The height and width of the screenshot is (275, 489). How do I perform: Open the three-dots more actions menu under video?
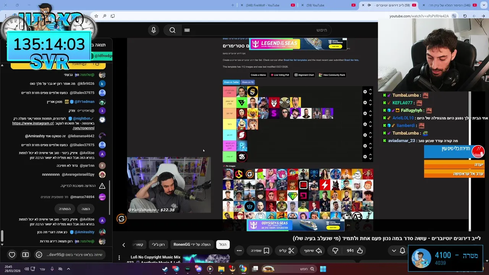click(239, 251)
